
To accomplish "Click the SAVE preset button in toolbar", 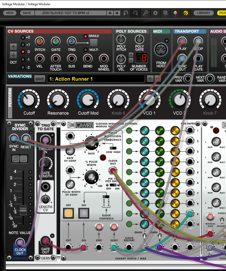I will pos(27,13).
